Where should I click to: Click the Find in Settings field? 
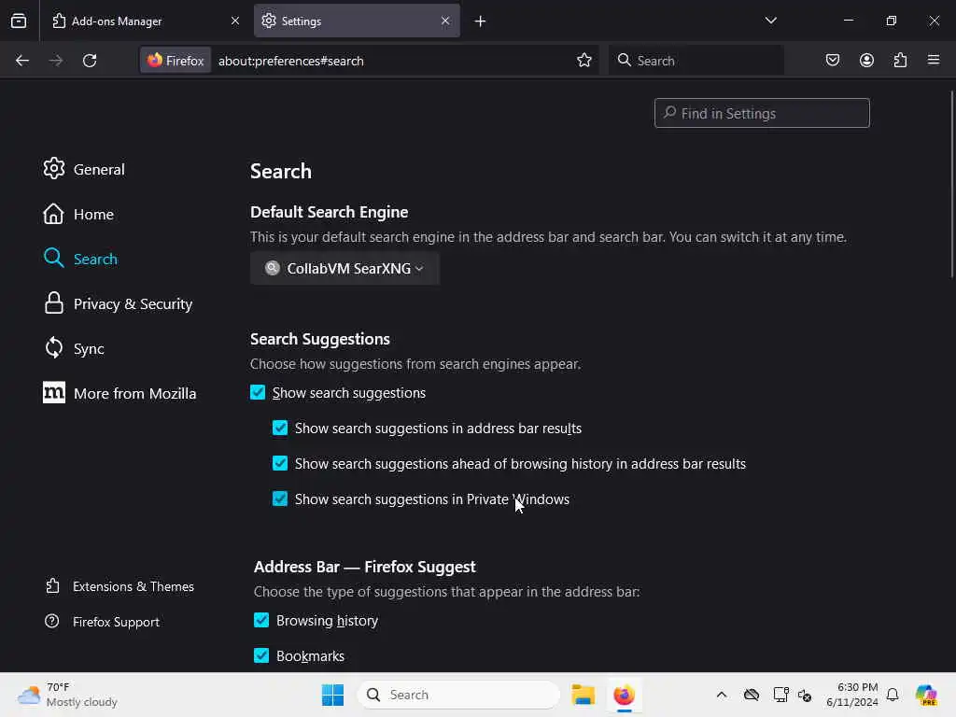(762, 113)
